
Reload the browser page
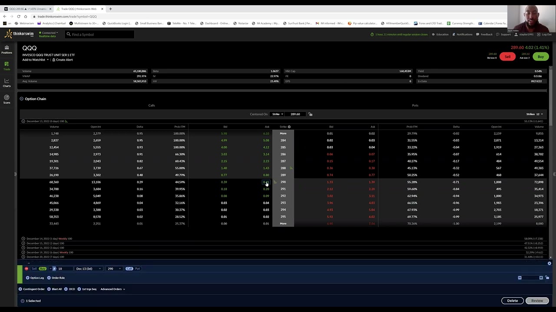pos(19,16)
